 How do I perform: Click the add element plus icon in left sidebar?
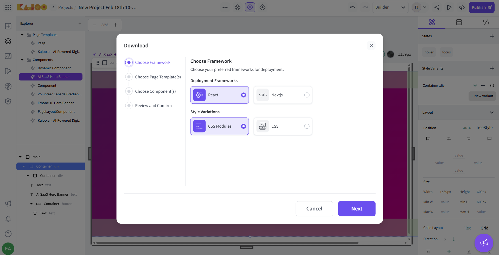click(8, 26)
